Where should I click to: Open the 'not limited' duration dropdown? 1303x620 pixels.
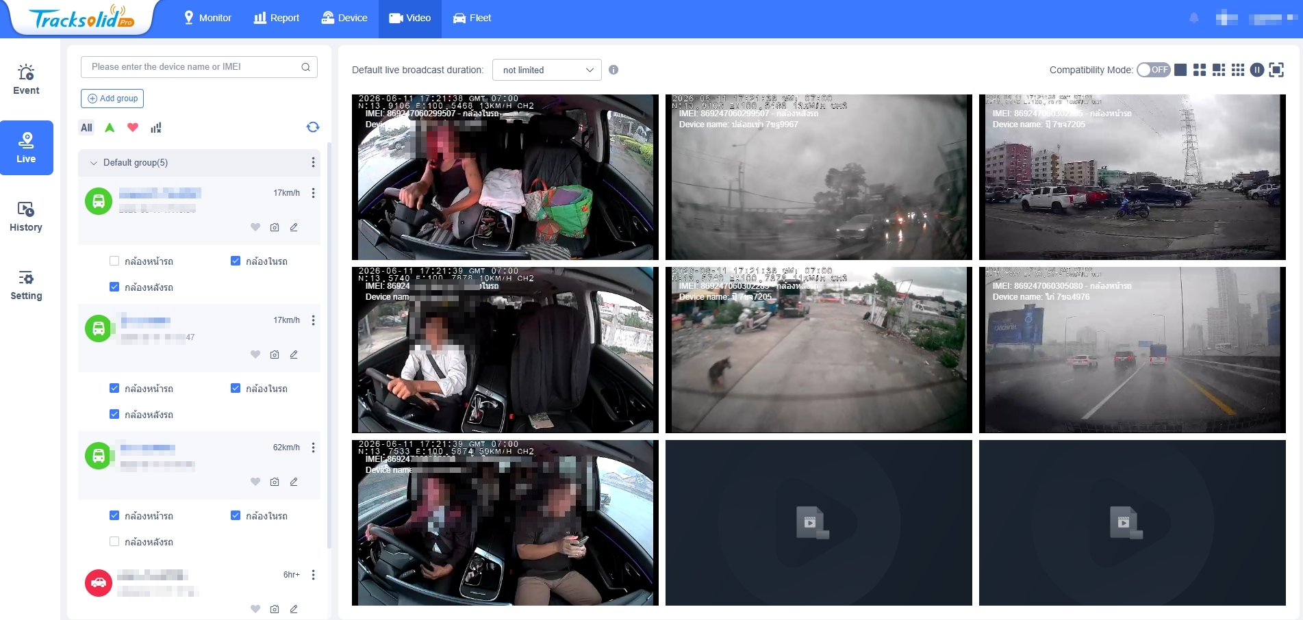(x=547, y=70)
